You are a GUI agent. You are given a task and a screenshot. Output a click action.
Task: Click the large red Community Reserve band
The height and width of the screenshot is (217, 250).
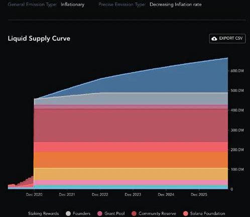[x=131, y=125]
